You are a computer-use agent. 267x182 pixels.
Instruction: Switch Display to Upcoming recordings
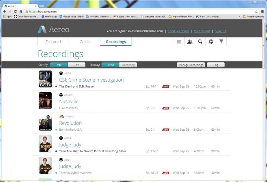pos(128,65)
